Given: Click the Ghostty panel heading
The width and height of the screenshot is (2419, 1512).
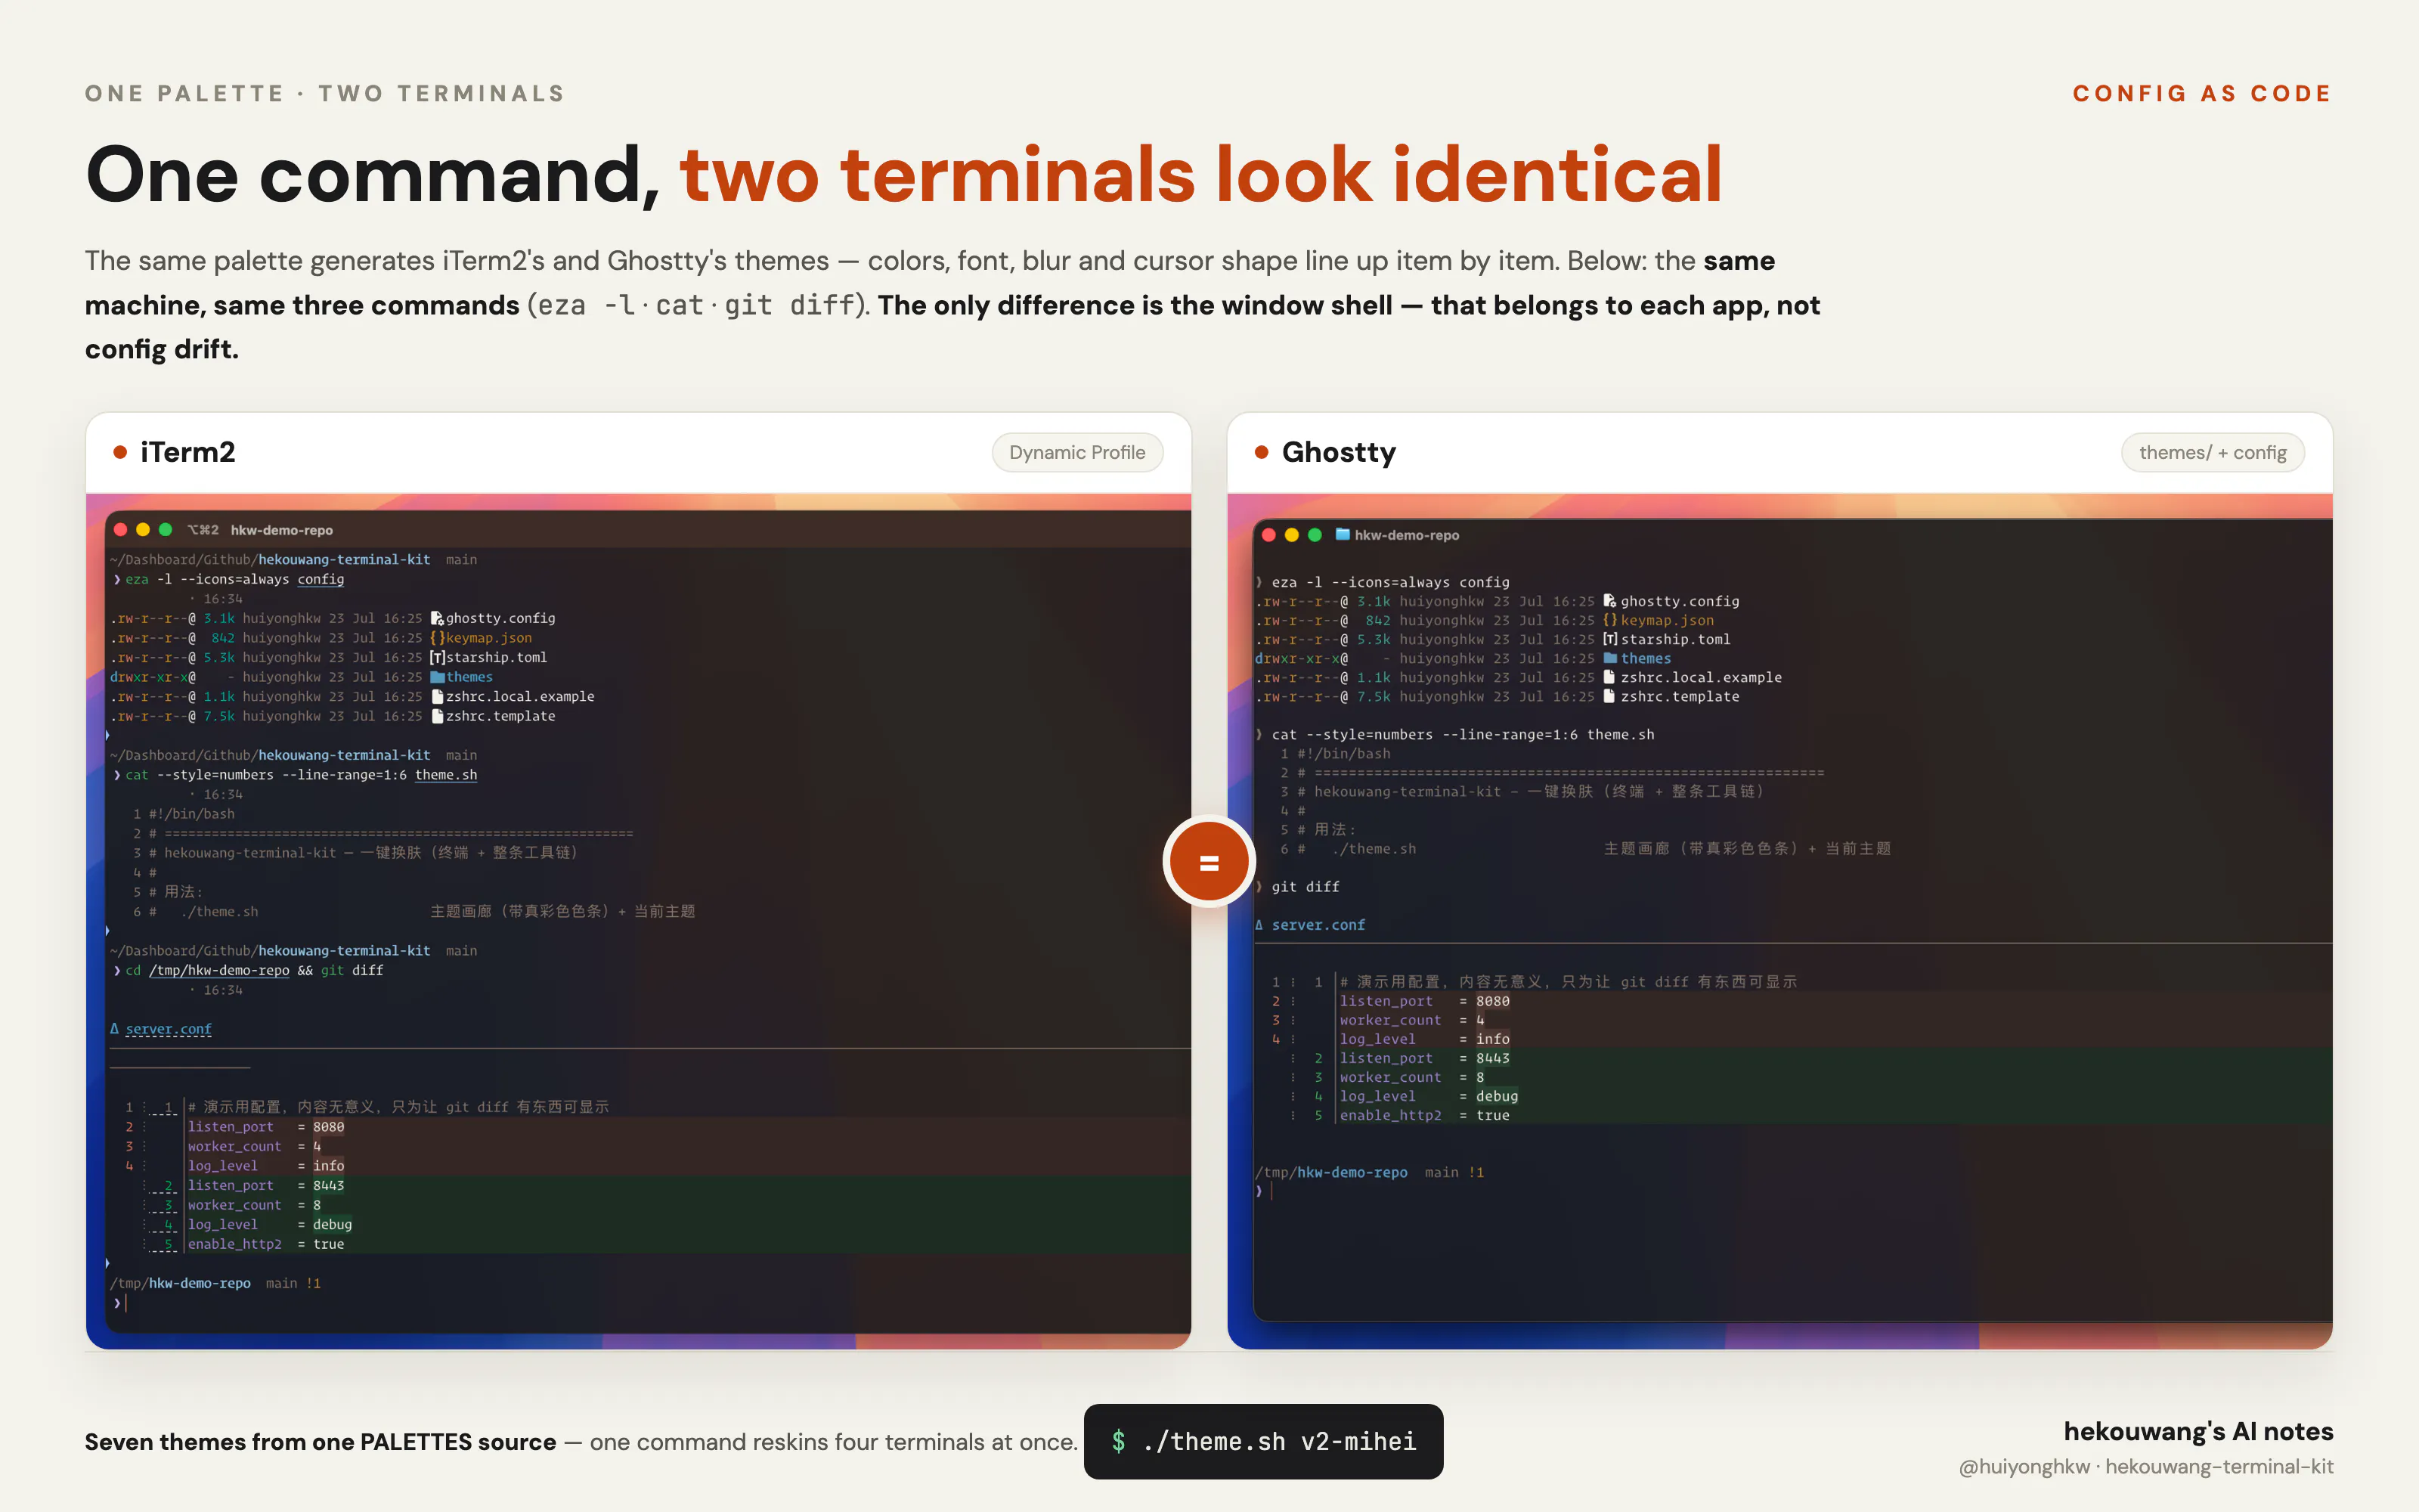Looking at the screenshot, I should coord(1339,452).
